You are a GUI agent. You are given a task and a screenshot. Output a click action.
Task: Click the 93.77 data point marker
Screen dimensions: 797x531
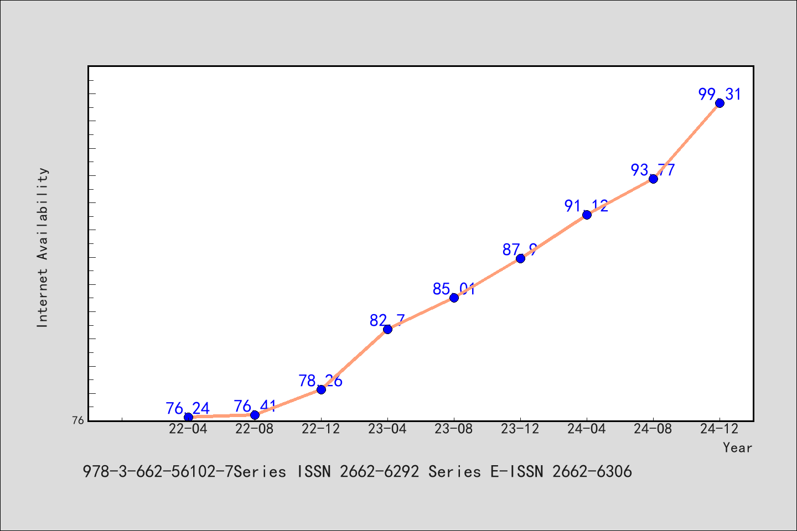pyautogui.click(x=653, y=179)
